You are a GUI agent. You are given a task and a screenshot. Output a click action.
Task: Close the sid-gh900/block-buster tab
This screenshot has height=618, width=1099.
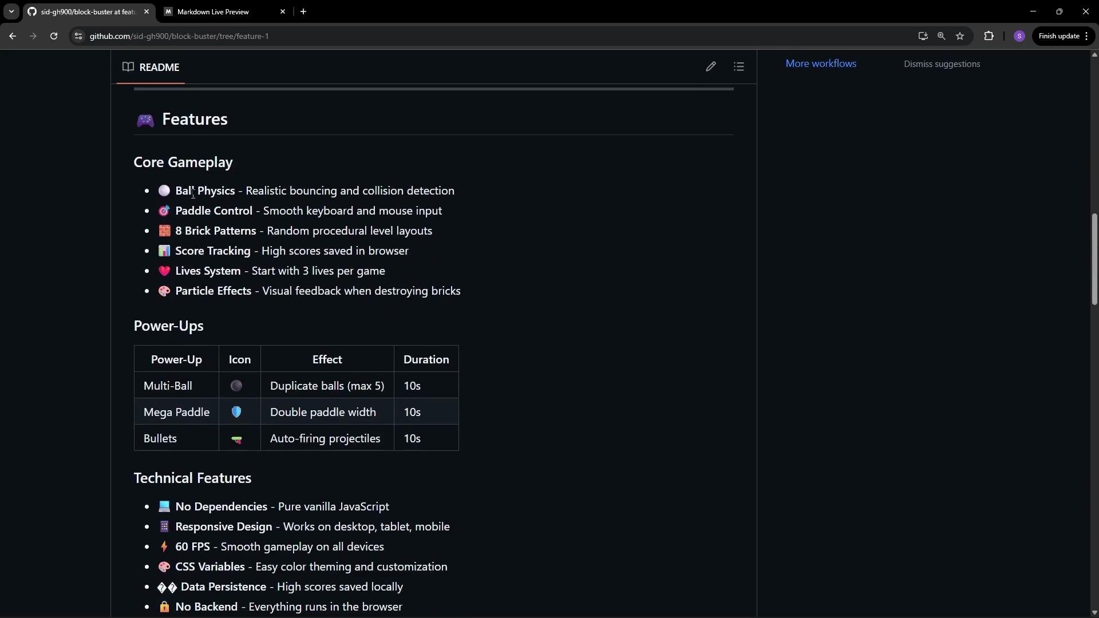click(147, 11)
